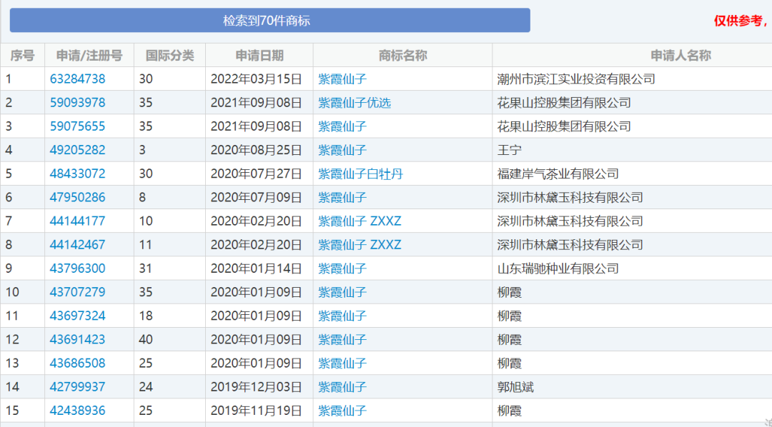772x427 pixels.
Task: Click the 申请人名称 column header
Action: coord(681,55)
